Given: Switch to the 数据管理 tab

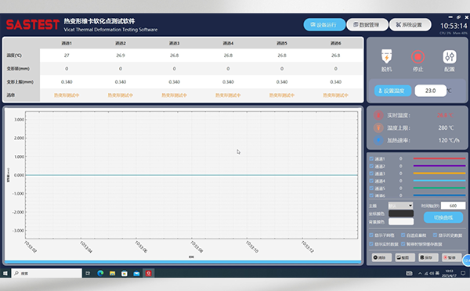Looking at the screenshot, I should [367, 24].
